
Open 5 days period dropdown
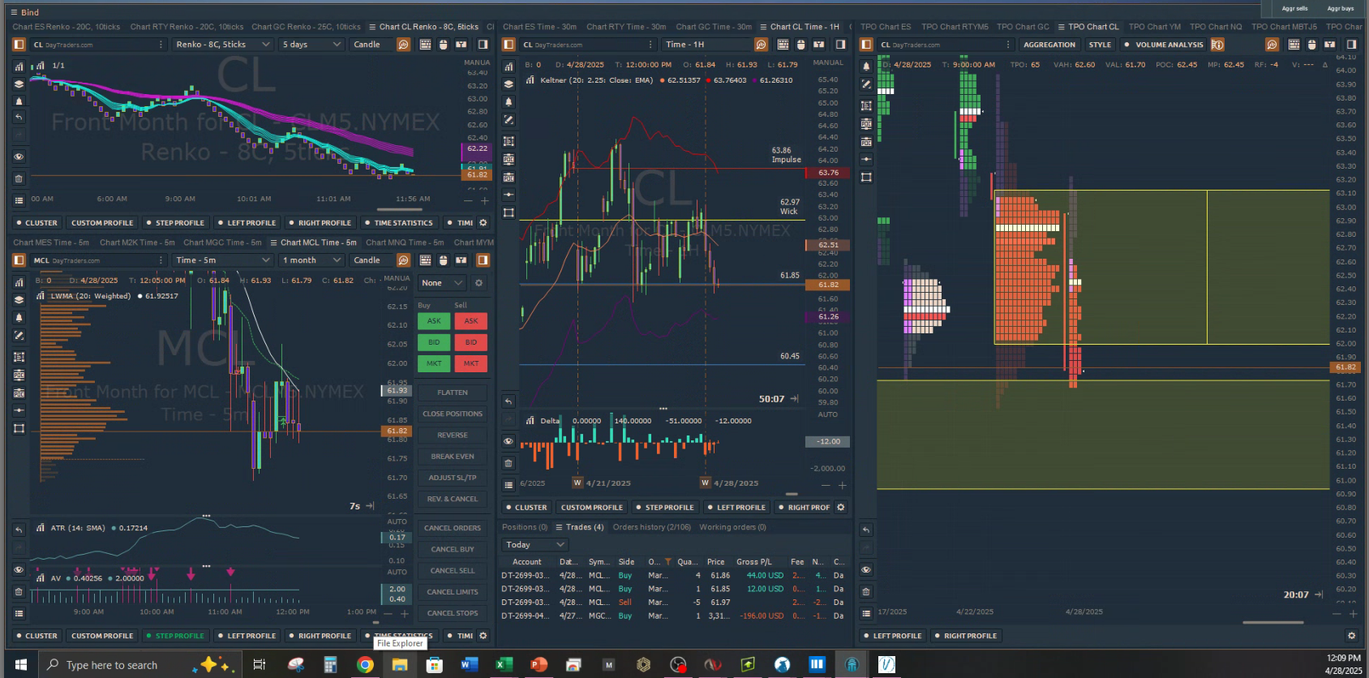pyautogui.click(x=311, y=45)
